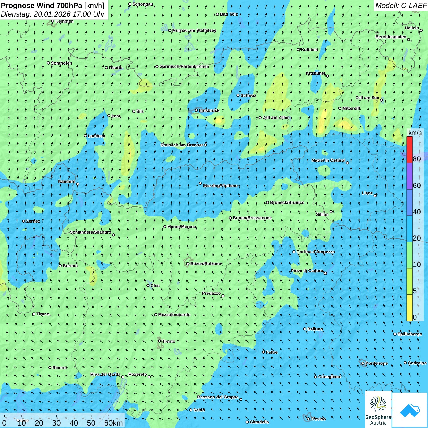Click the Bormio location marker

pyautogui.click(x=60, y=266)
